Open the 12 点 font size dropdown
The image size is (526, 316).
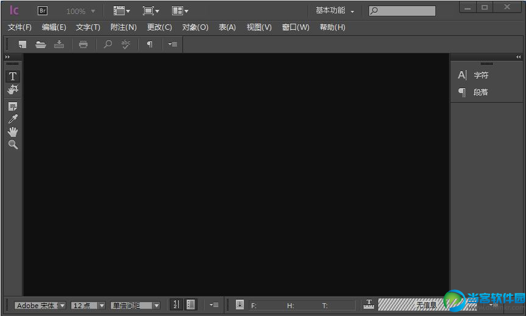(102, 306)
